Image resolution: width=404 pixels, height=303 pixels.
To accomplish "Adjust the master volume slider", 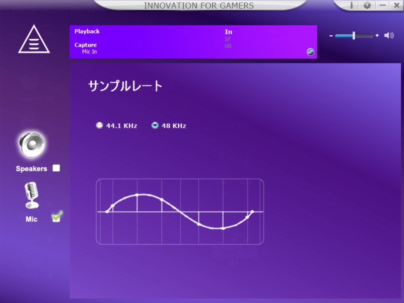I will coord(354,36).
